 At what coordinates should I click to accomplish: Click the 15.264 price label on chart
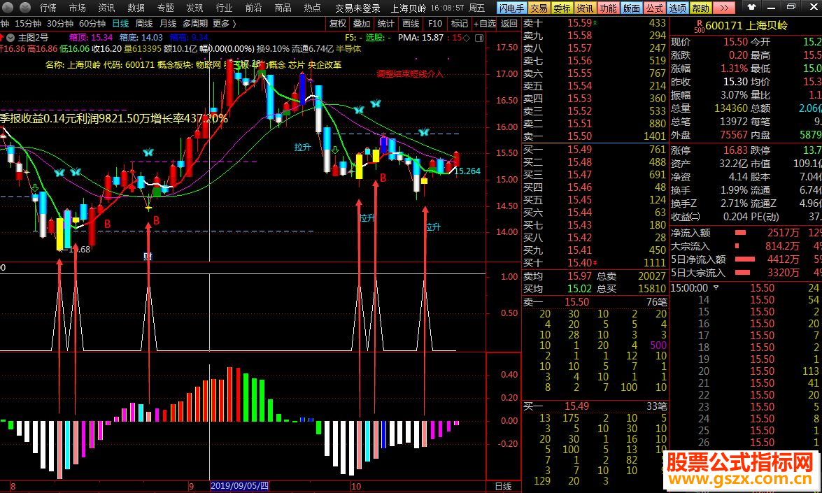pyautogui.click(x=467, y=171)
